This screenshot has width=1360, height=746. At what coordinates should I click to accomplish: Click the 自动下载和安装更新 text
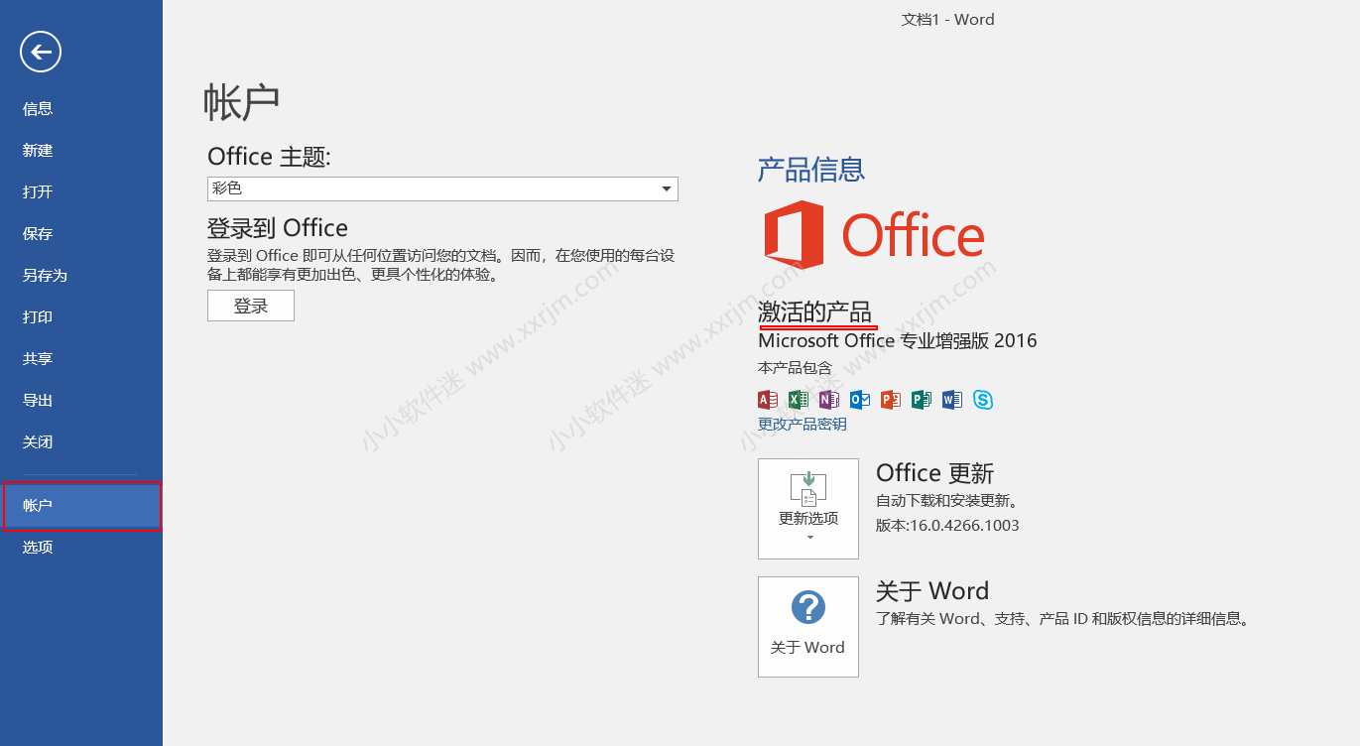(x=947, y=501)
